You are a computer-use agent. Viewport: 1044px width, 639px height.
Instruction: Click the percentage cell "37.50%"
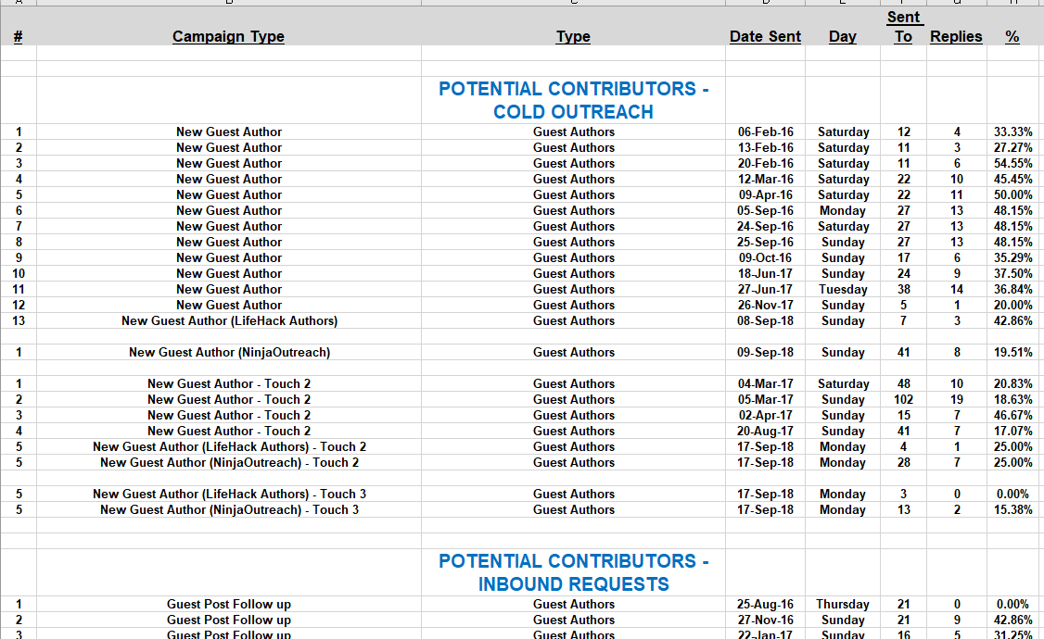(1012, 273)
